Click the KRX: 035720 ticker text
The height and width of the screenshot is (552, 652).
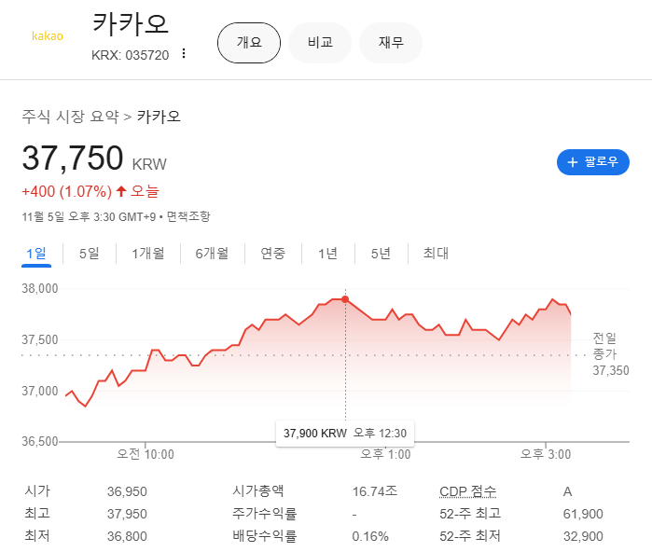131,55
